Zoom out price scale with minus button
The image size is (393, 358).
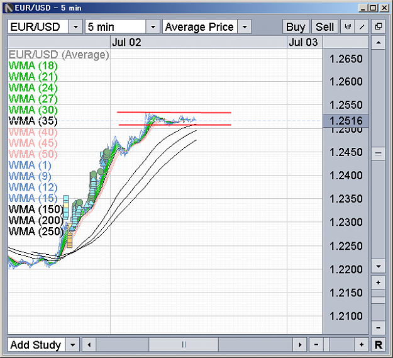click(x=378, y=327)
